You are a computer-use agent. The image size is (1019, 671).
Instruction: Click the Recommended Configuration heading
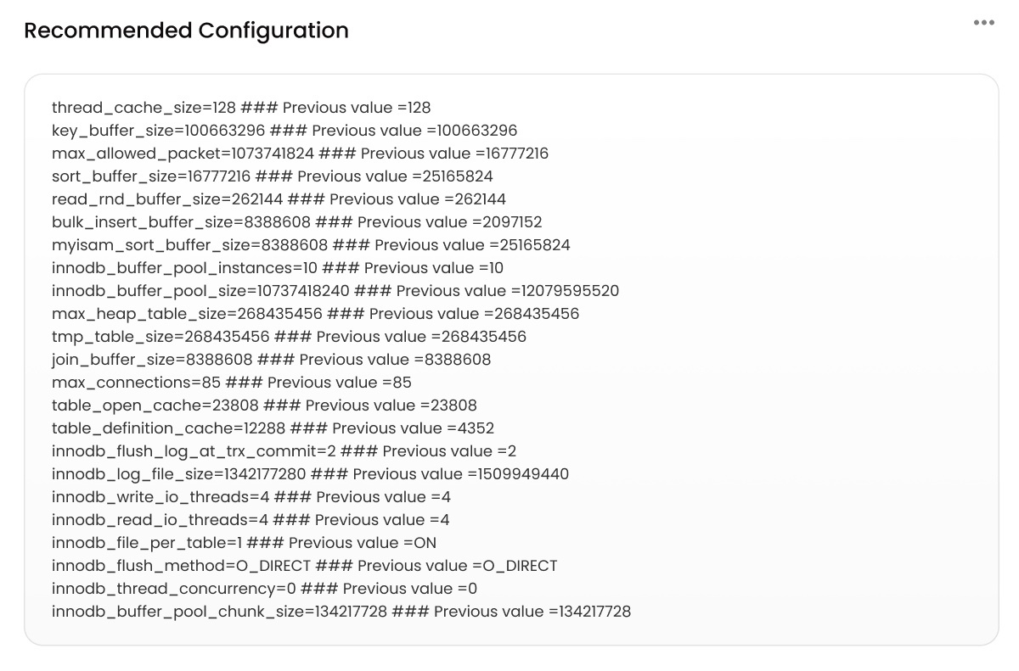click(186, 31)
